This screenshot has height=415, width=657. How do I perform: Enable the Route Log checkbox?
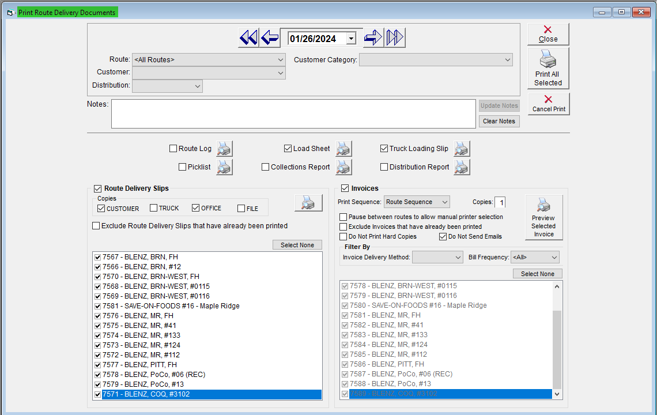(173, 148)
